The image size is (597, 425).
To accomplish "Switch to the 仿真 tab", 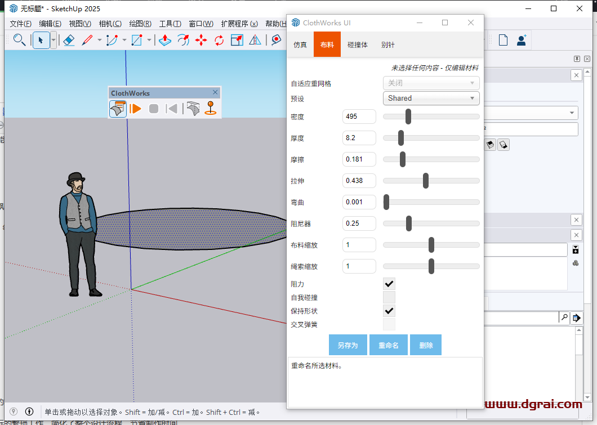I will 300,44.
